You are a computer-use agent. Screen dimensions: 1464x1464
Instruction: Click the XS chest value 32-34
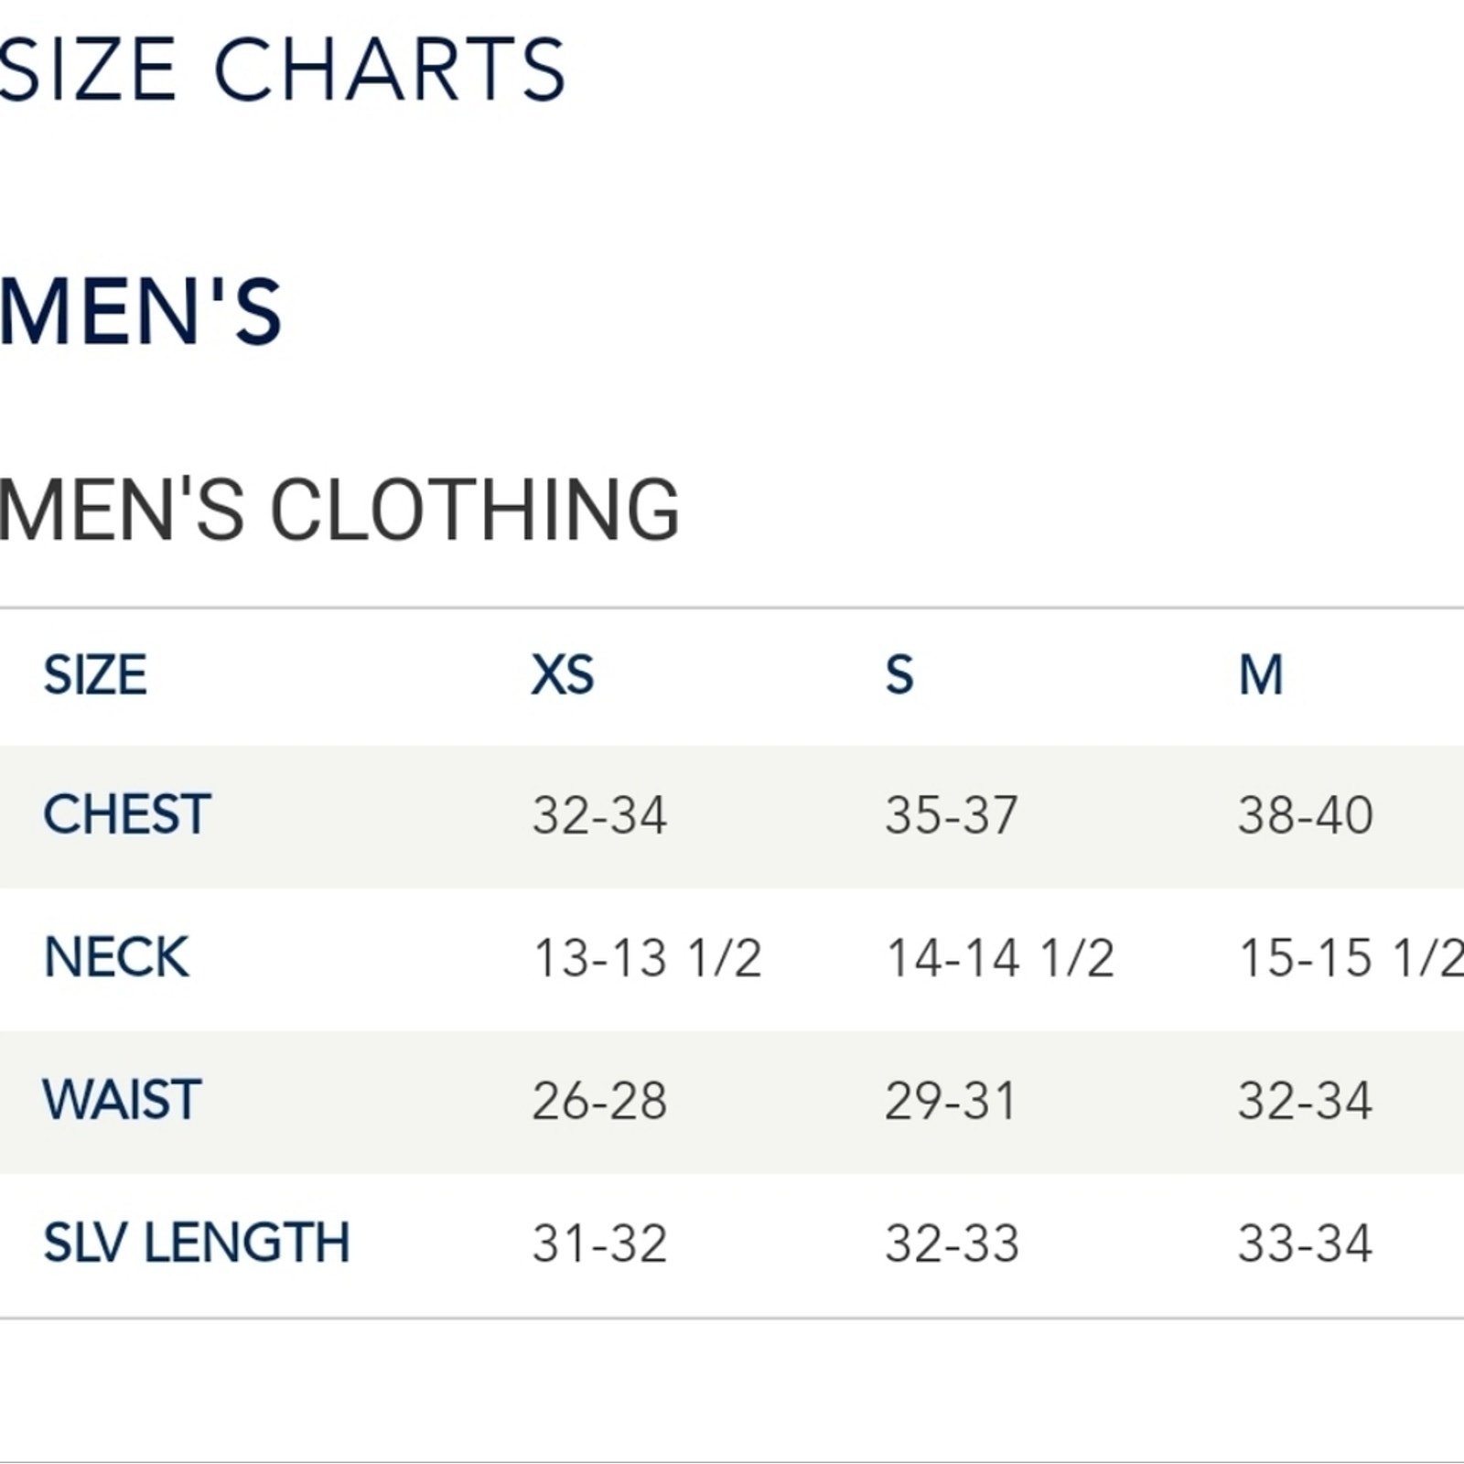click(599, 815)
